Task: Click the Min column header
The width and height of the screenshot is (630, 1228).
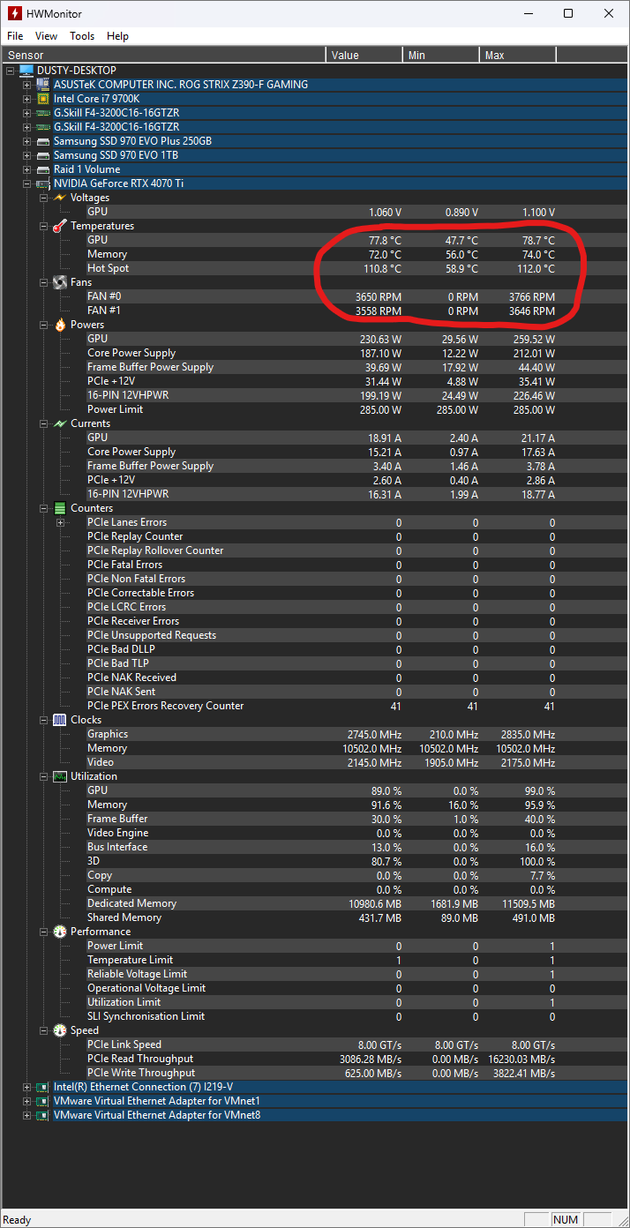Action: [441, 55]
